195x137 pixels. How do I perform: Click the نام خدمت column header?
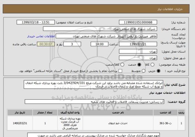[x=118, y=112]
